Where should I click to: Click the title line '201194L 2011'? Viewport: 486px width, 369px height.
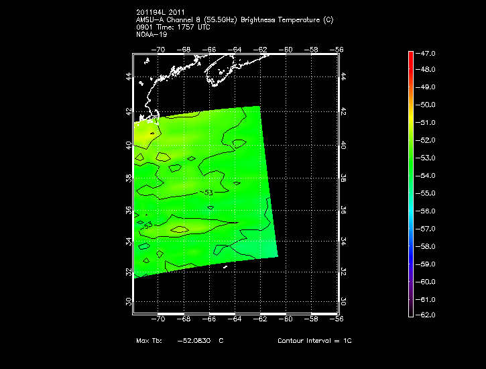160,12
